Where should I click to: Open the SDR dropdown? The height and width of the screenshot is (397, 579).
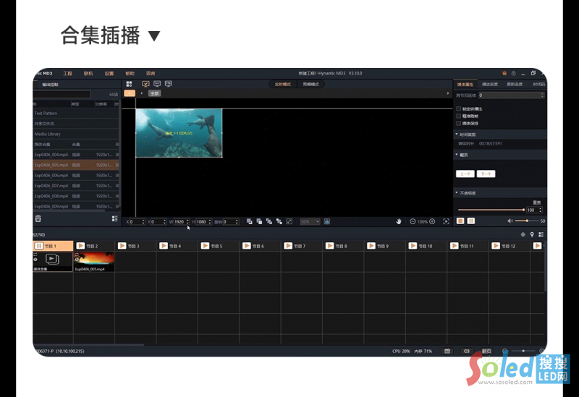tap(309, 221)
